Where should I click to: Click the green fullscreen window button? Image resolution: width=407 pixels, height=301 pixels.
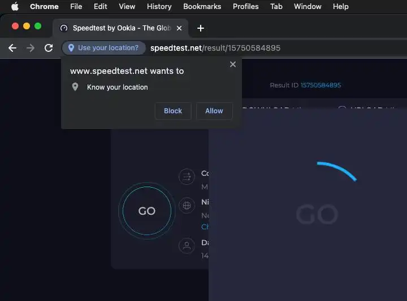(38, 26)
